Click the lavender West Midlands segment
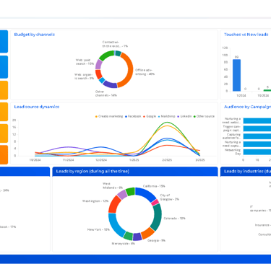The width and height of the screenshot is (271, 264). point(122,194)
